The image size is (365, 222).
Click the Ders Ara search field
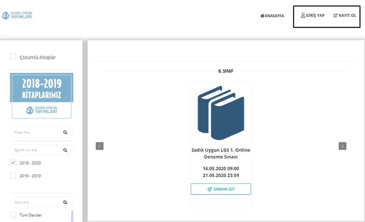(36, 202)
